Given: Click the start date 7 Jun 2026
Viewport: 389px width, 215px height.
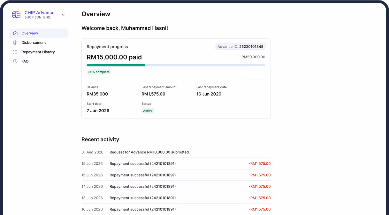Looking at the screenshot, I should click(98, 111).
